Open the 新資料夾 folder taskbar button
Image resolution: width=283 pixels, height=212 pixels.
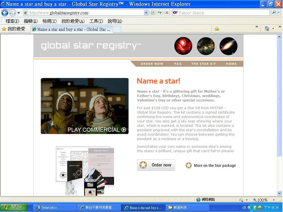(187, 208)
